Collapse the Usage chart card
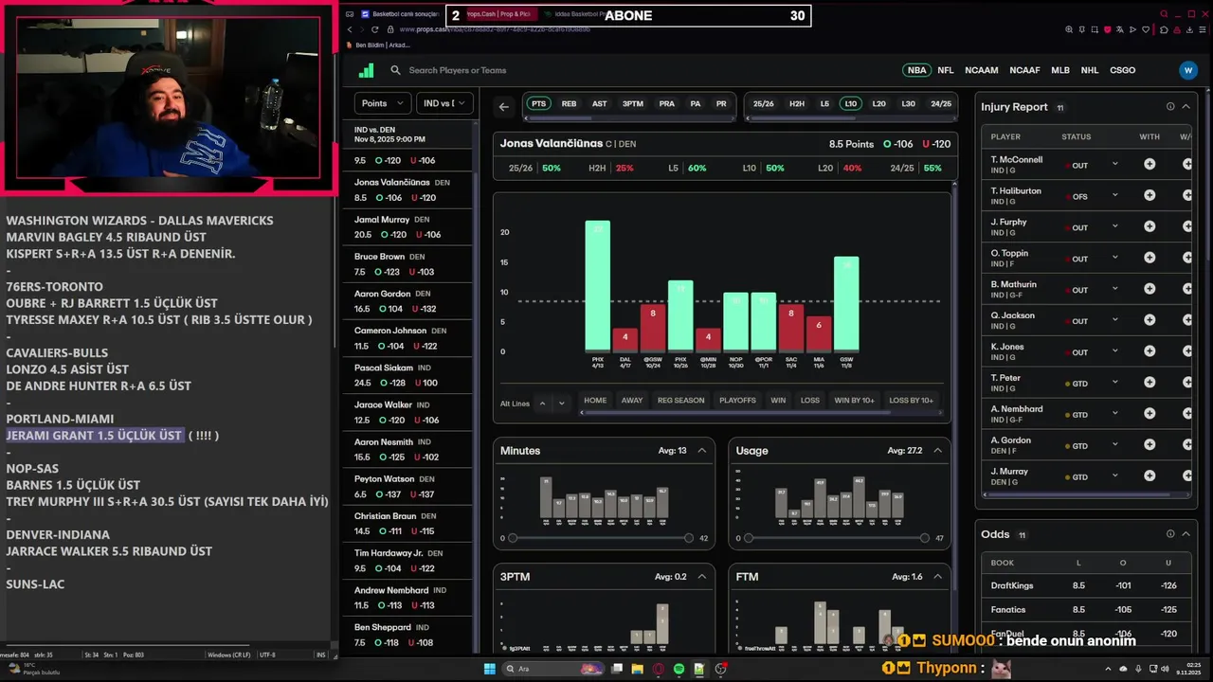Screen dimensions: 1213x682 (x=937, y=451)
